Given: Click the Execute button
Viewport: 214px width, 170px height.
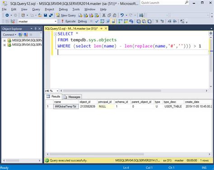Looking at the screenshot, I should click(68, 22).
